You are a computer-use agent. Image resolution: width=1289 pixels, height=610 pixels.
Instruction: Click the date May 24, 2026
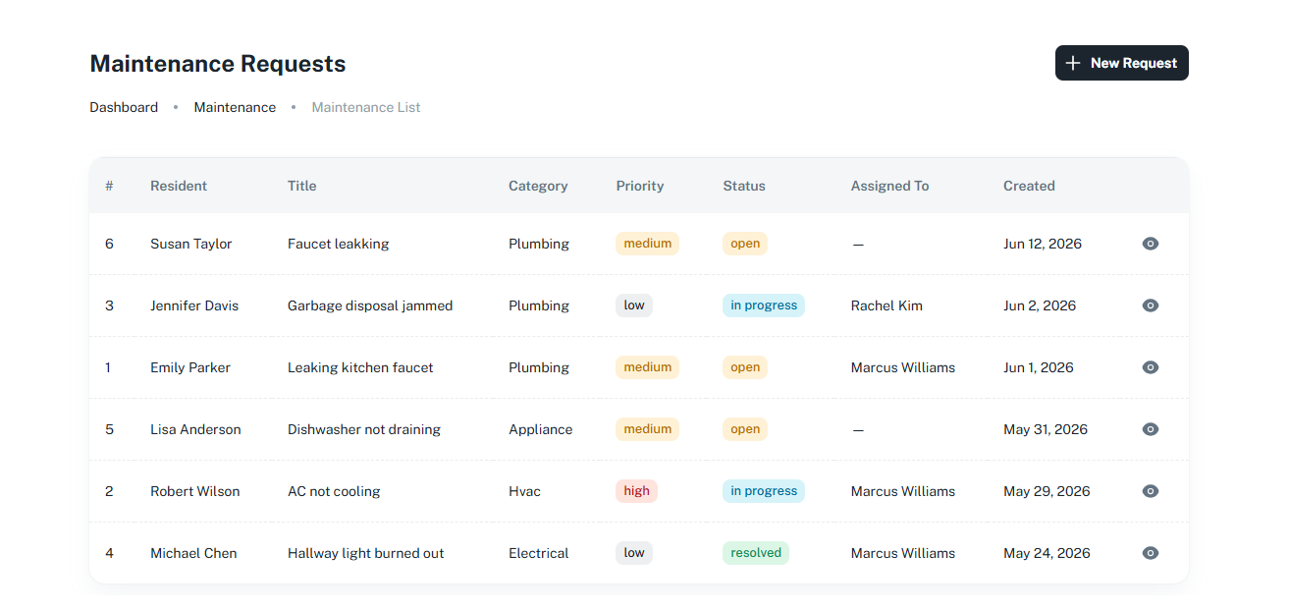[1047, 553]
